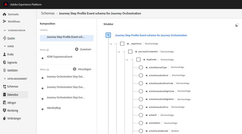Click Hinzufügen to add a mixin
Screen dimensions: 242x134
click(x=82, y=69)
